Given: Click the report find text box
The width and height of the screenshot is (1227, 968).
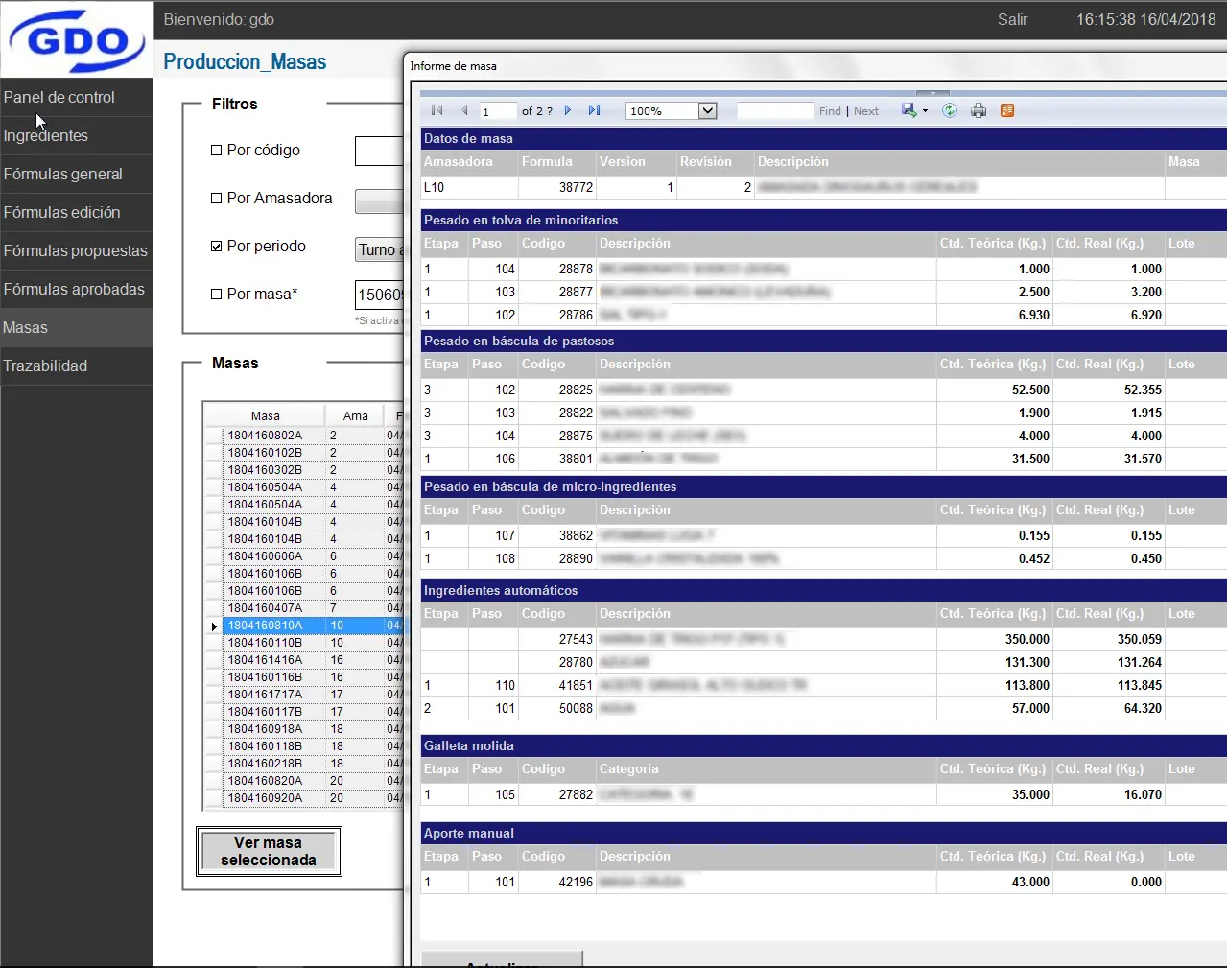Looking at the screenshot, I should (775, 111).
